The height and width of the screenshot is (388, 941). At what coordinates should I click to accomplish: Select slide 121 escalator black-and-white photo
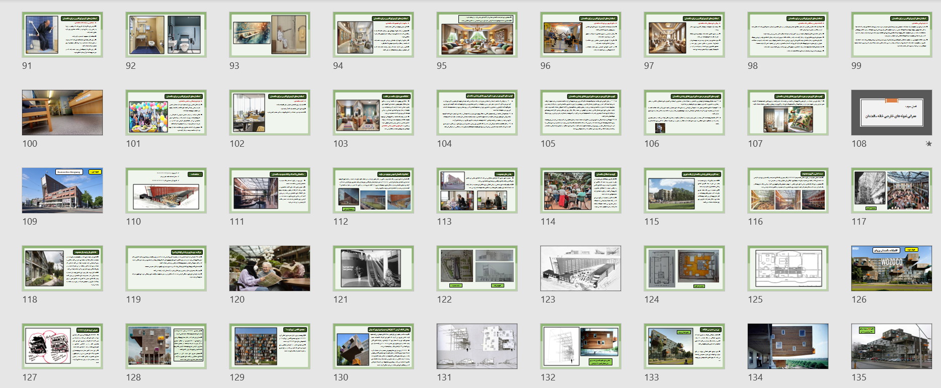click(x=373, y=268)
